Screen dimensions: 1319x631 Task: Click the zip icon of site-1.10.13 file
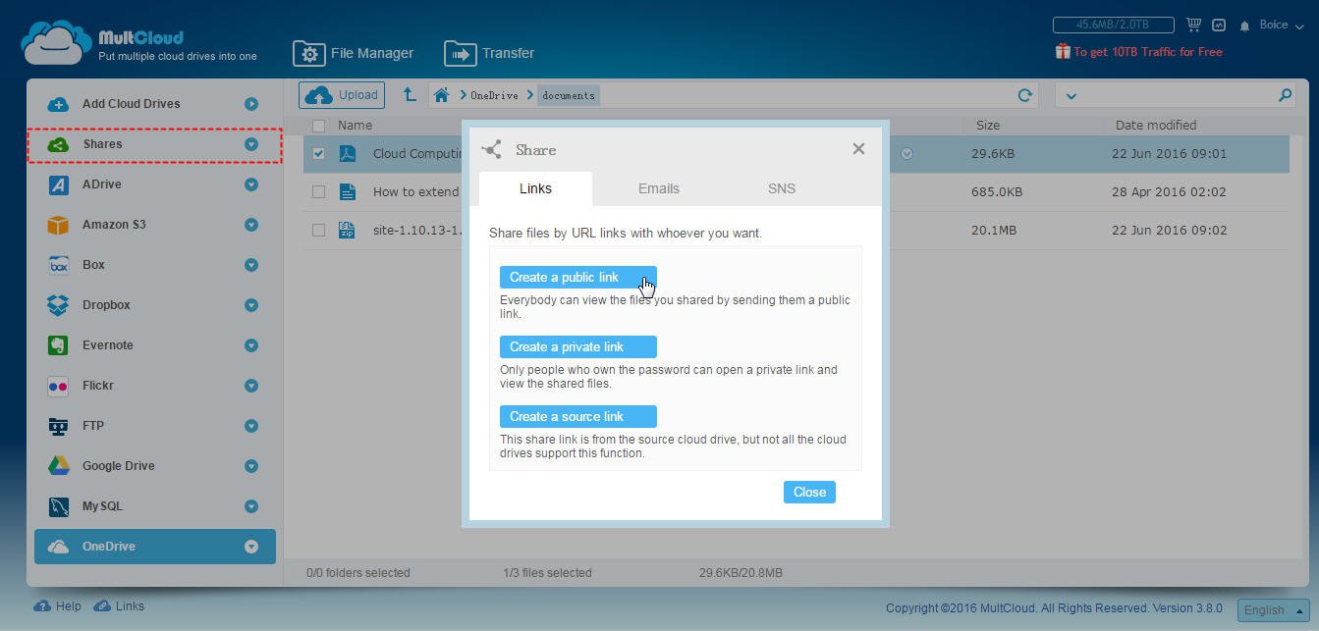tap(347, 230)
